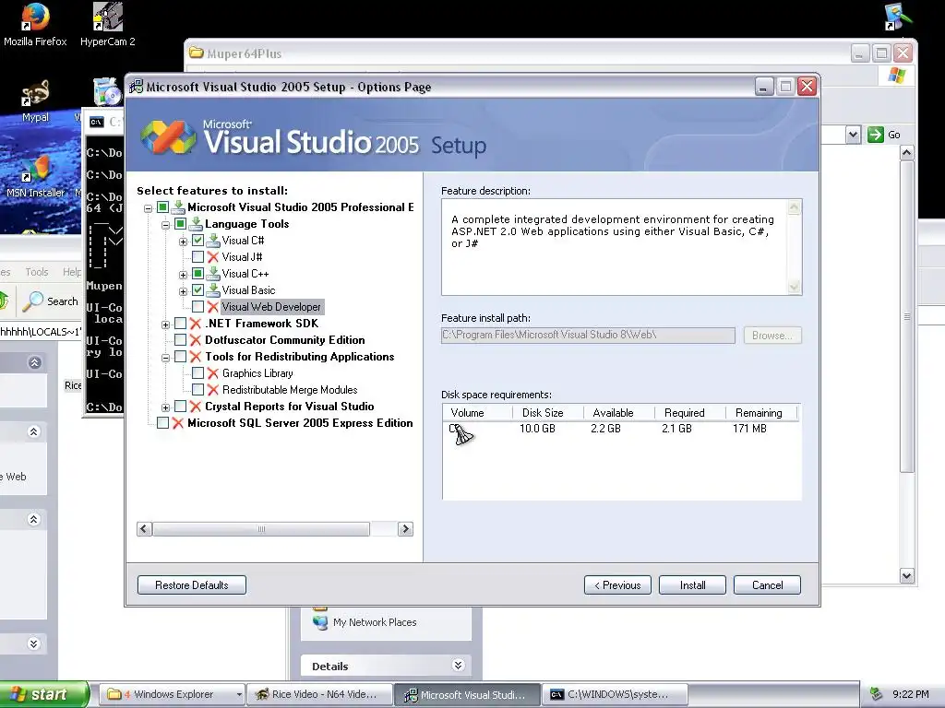Click the install icon next to Visual C#
This screenshot has width=945, height=708.
pos(213,241)
